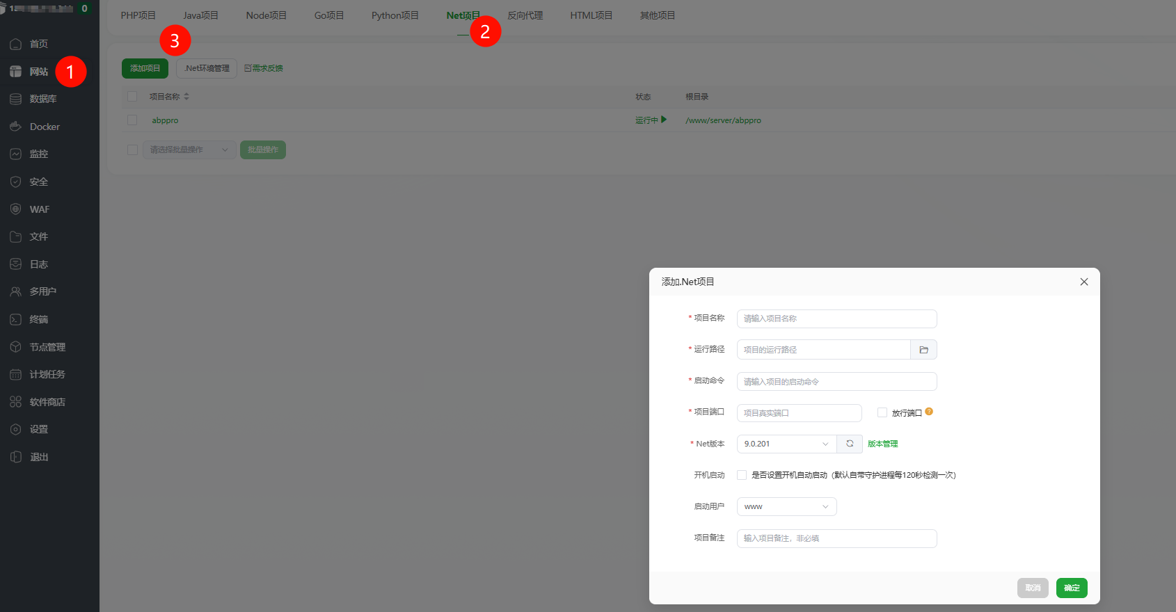Click the orange help icon near 放行端口
This screenshot has width=1176, height=612.
point(929,412)
